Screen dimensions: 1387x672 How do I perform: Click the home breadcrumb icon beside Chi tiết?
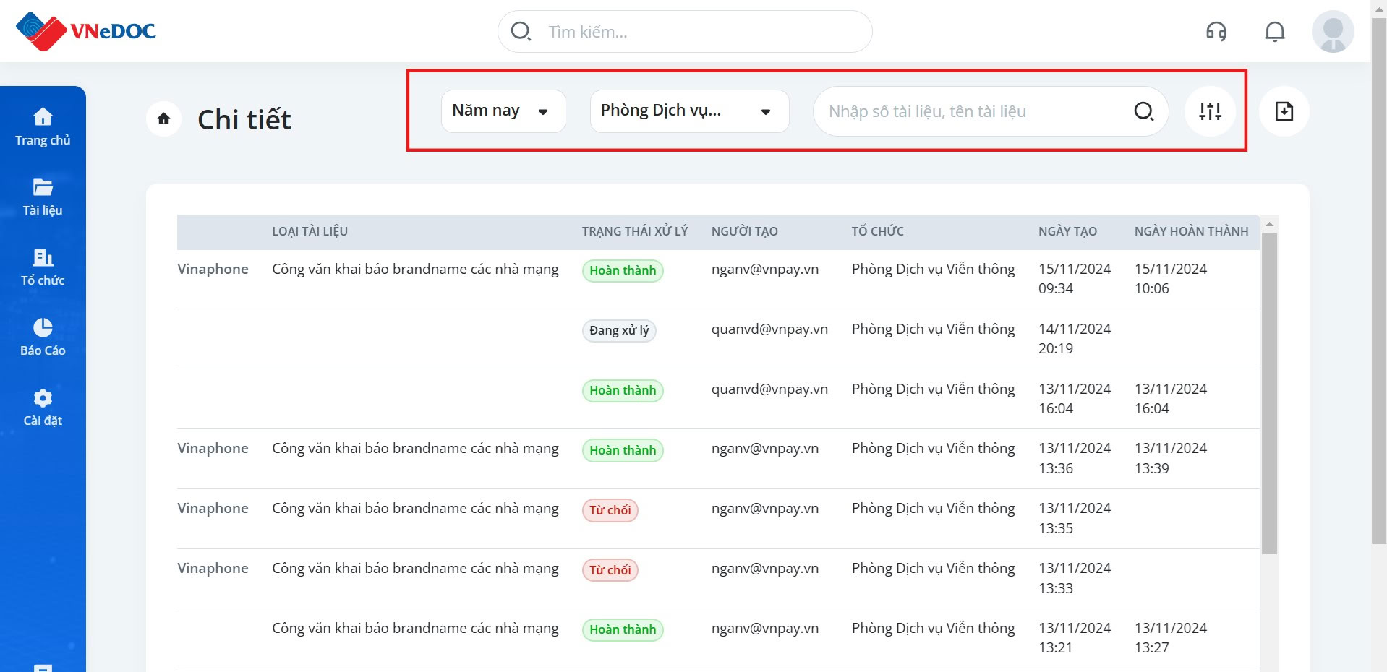[x=163, y=119]
